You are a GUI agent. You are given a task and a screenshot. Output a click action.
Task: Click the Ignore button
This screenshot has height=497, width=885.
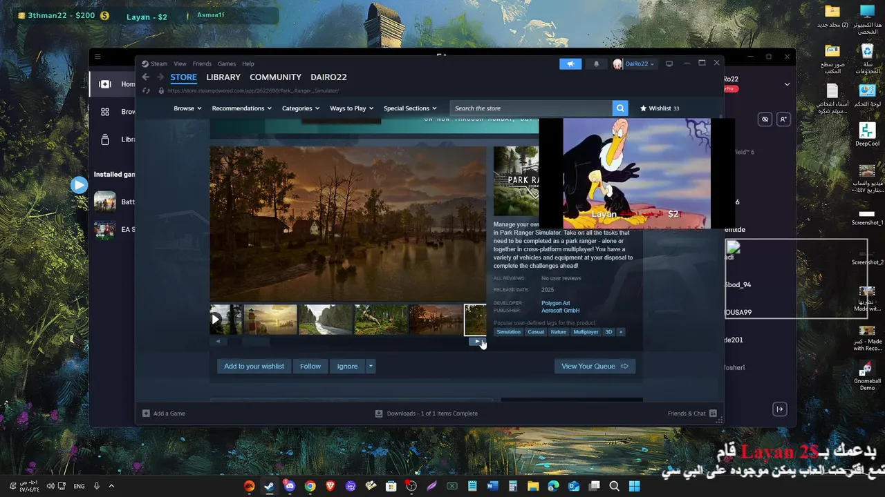click(347, 367)
